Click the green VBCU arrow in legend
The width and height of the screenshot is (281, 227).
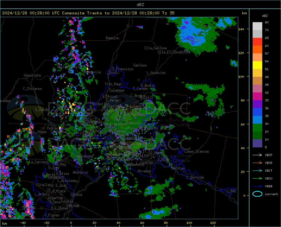[x=257, y=179]
